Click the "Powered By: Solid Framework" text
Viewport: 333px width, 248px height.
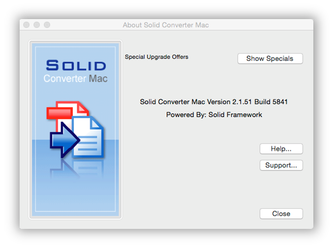214,115
